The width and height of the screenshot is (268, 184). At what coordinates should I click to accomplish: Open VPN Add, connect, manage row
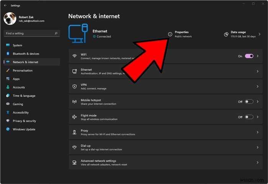[165, 86]
